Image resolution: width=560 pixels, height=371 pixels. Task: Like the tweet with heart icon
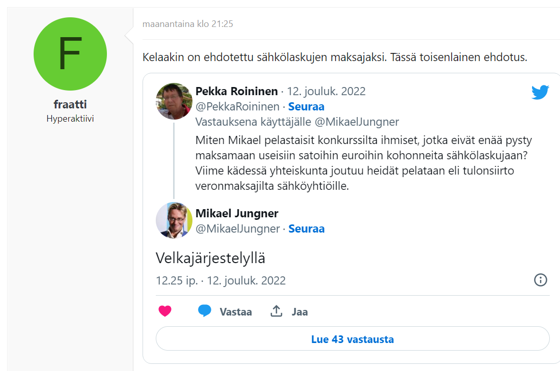tap(165, 311)
